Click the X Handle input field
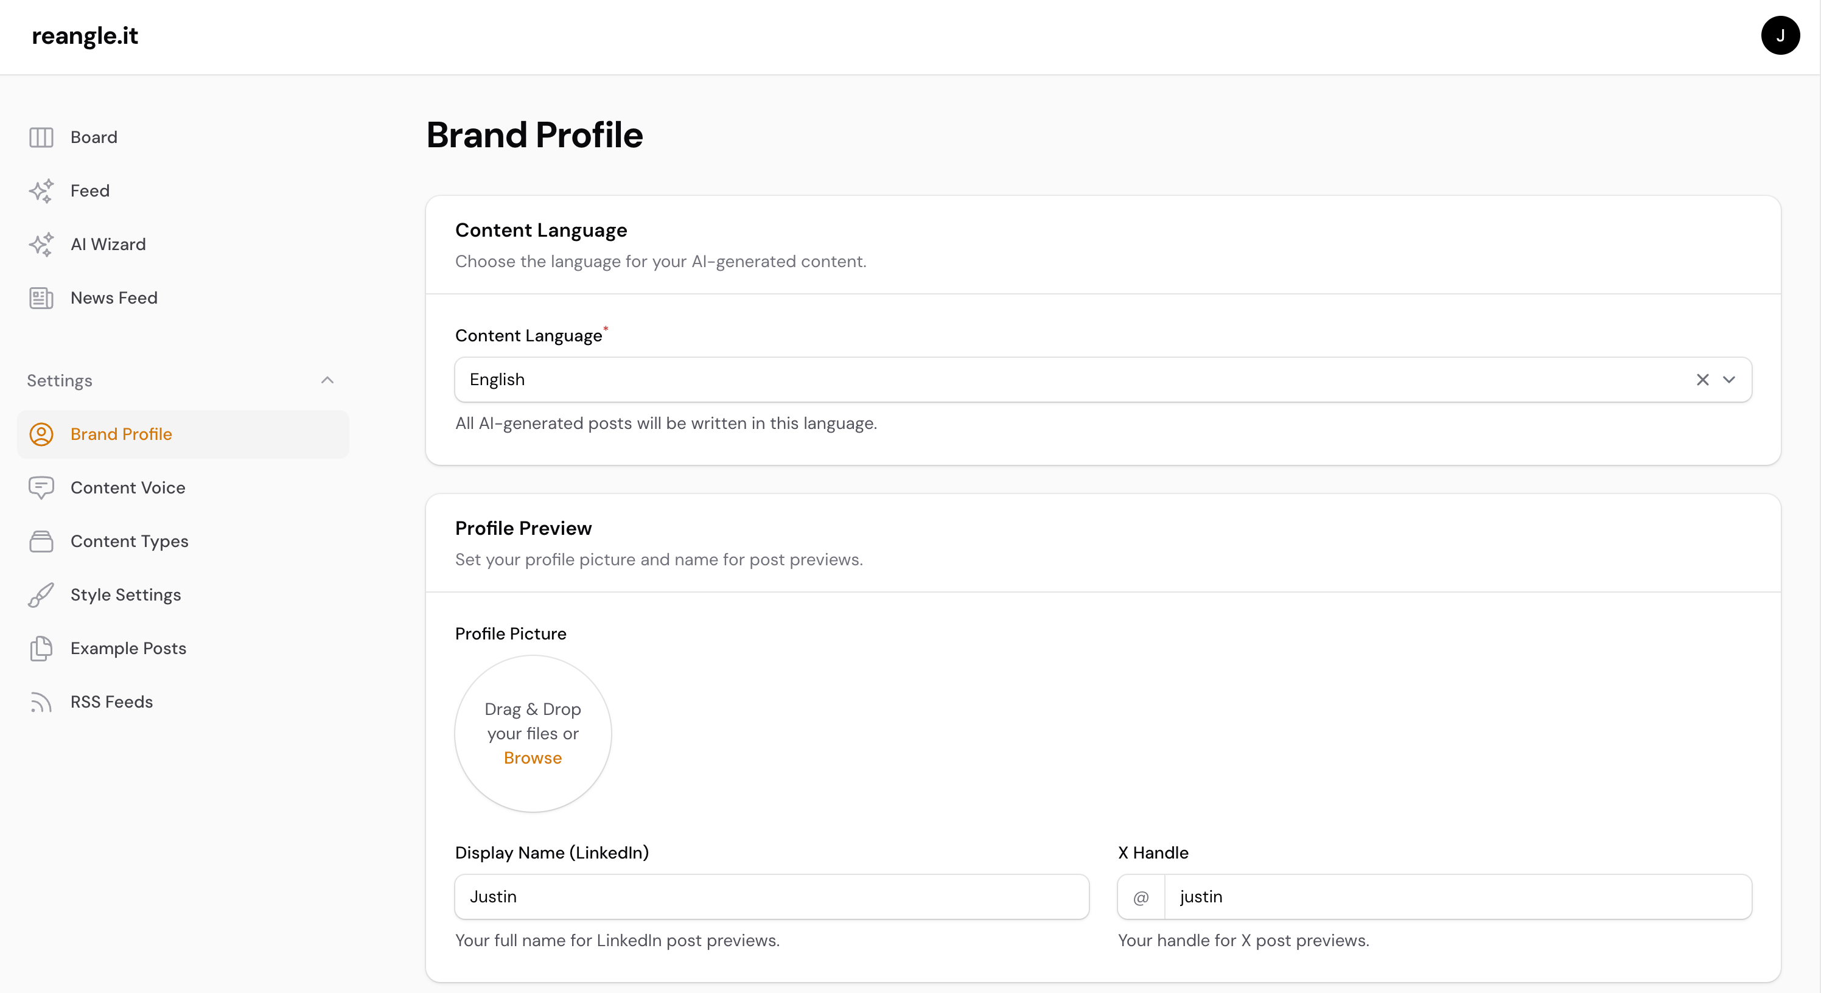The image size is (1821, 993). pyautogui.click(x=1456, y=896)
